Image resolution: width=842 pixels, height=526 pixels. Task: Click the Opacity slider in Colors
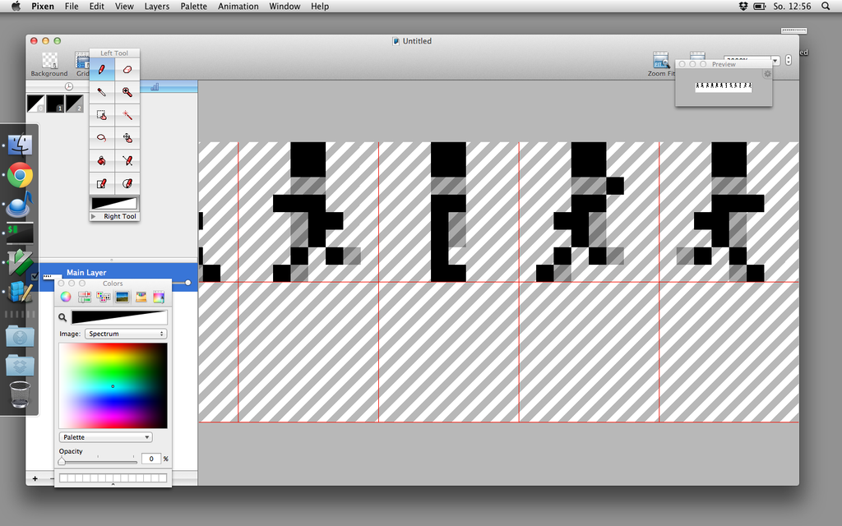(98, 461)
